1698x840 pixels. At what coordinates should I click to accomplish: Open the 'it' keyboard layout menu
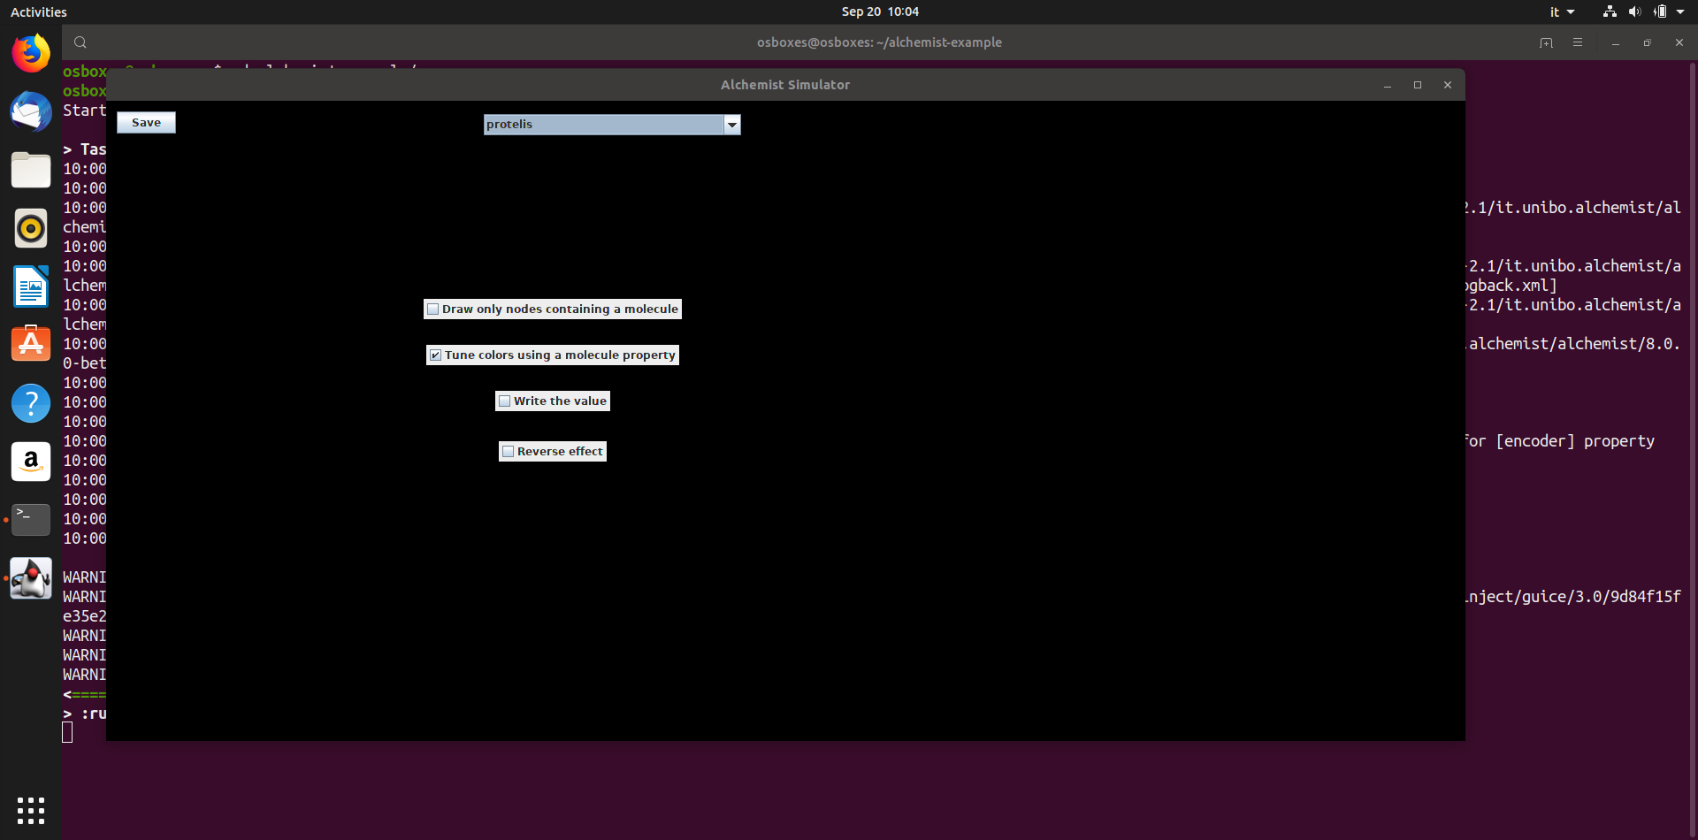click(x=1562, y=11)
